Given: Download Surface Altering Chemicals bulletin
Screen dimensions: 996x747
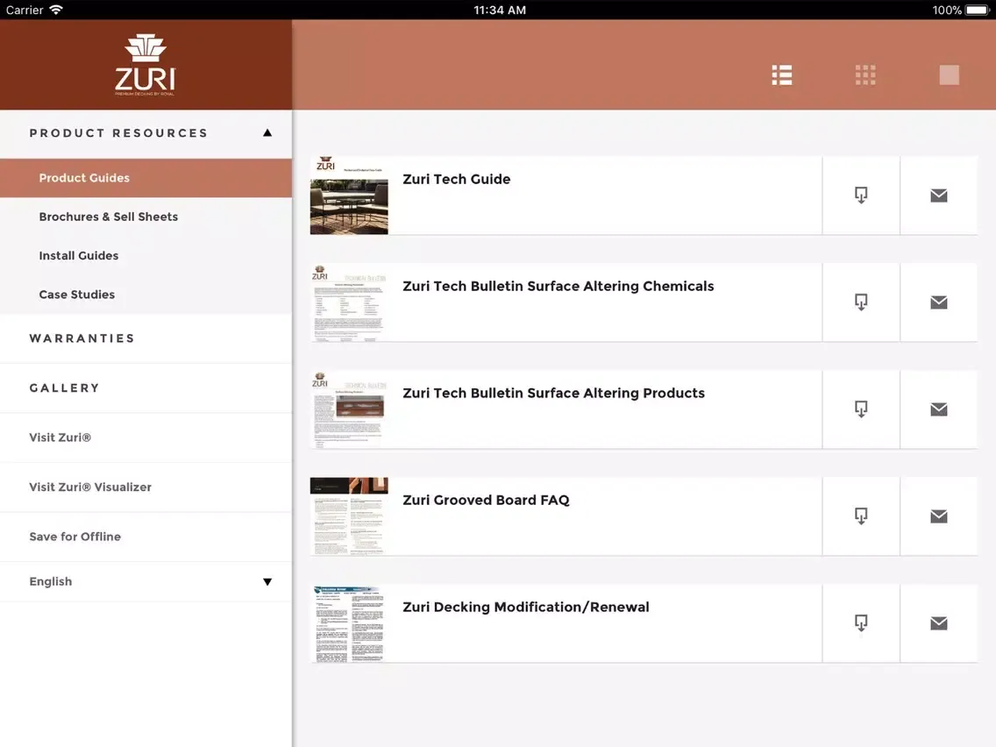Looking at the screenshot, I should pyautogui.click(x=861, y=302).
